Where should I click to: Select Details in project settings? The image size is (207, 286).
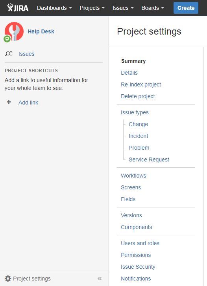coord(129,73)
